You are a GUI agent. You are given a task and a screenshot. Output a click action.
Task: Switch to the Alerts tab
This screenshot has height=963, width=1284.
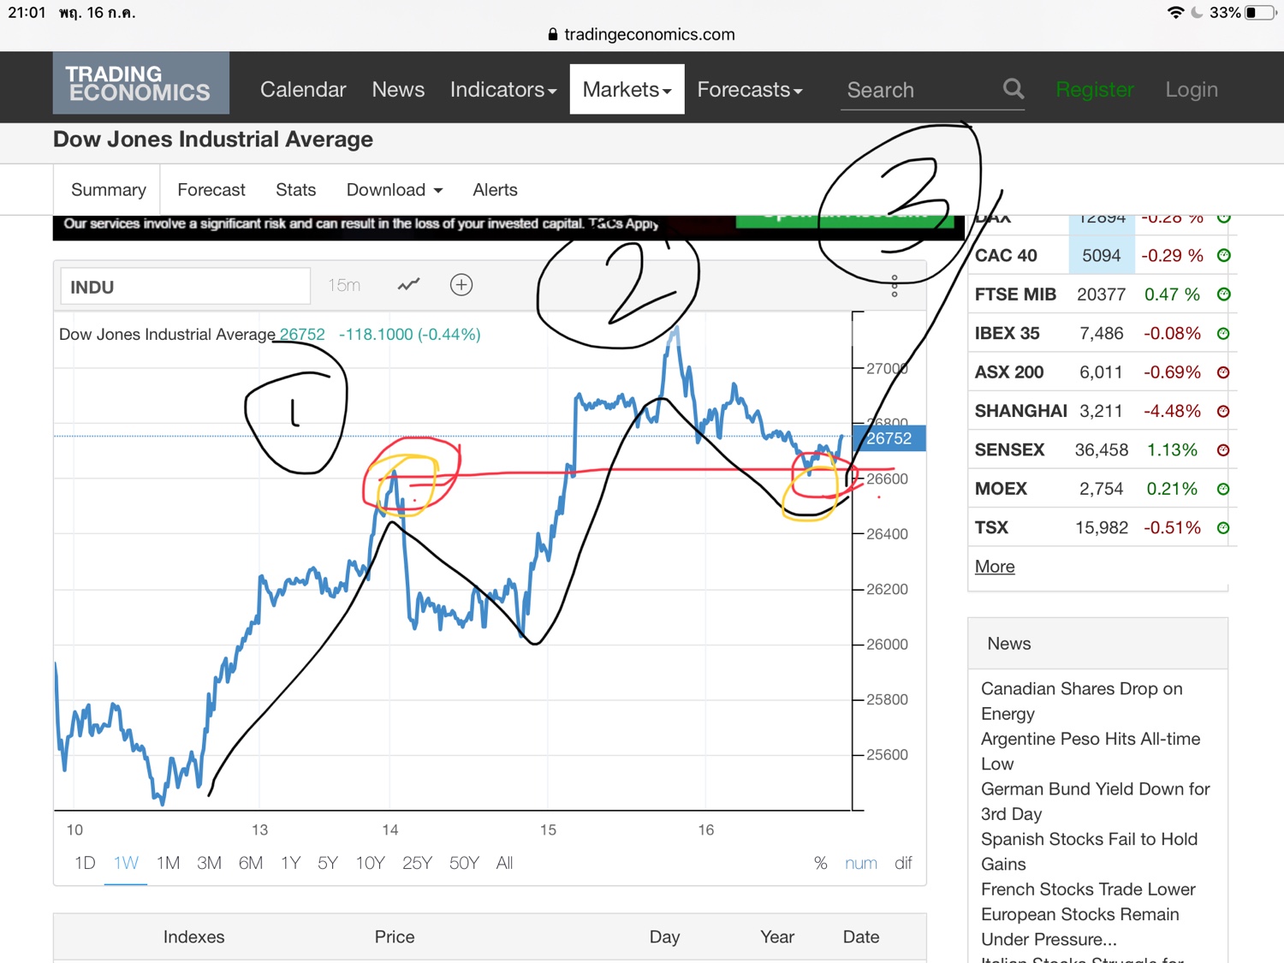click(496, 190)
